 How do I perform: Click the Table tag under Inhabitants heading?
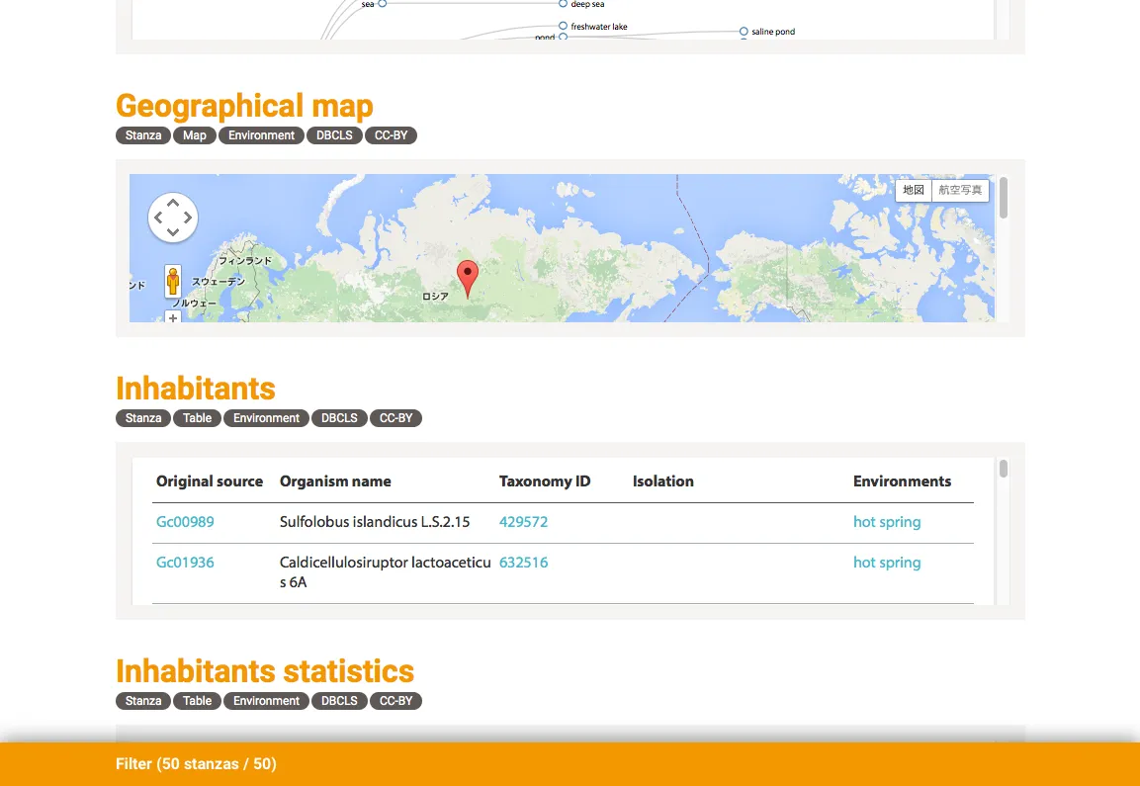tap(197, 418)
